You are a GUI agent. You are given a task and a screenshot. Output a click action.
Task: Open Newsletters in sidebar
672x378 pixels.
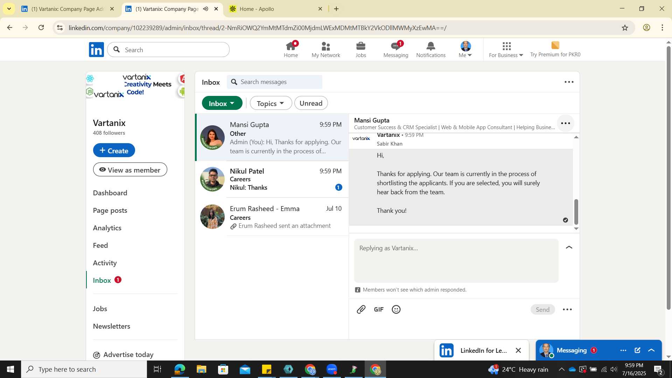(112, 326)
